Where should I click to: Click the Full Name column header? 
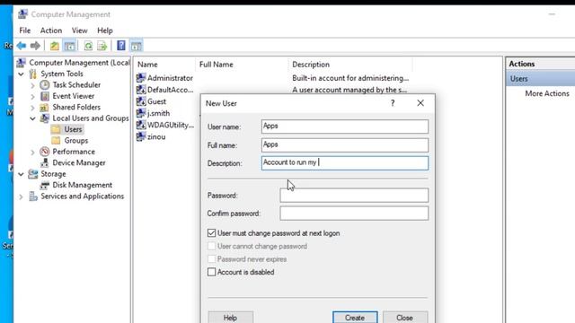(216, 65)
